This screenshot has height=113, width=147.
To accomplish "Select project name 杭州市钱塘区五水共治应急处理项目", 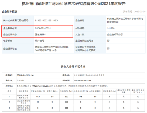I will (x=89, y=75).
